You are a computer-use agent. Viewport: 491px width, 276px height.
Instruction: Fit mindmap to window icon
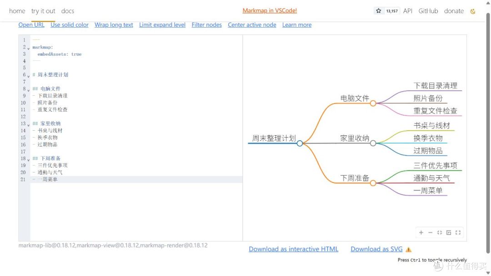[440, 232]
